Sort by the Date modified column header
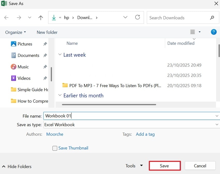 pyautogui.click(x=181, y=43)
